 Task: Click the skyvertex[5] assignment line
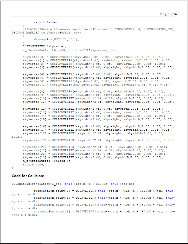98,78
